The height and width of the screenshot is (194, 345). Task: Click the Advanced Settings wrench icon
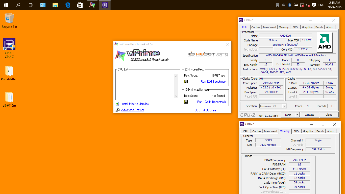tap(117, 110)
